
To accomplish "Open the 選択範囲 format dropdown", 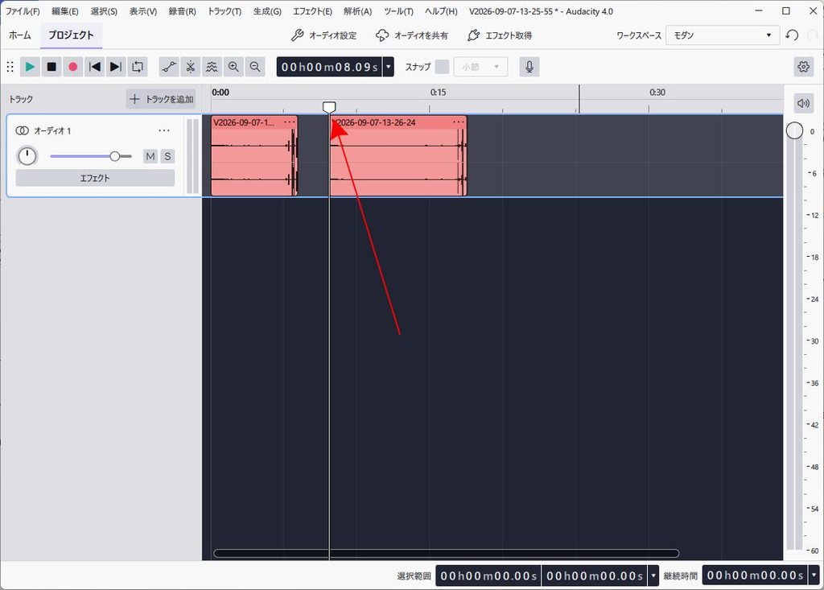I will click(x=653, y=576).
